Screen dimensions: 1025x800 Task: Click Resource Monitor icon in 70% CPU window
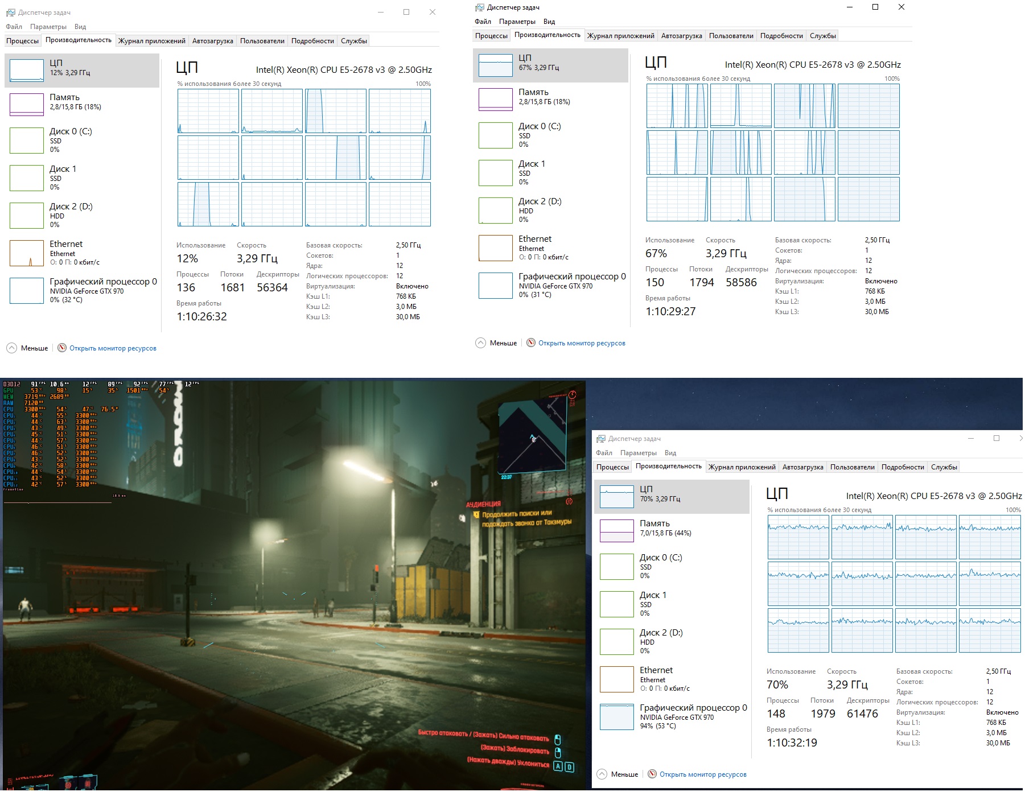652,774
